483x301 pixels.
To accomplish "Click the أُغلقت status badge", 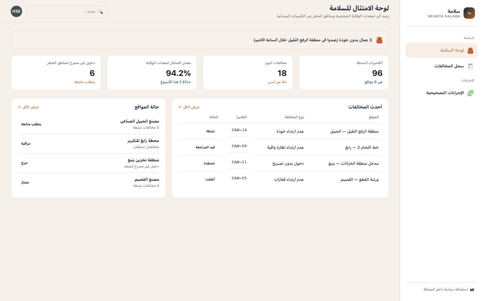I will point(210,179).
